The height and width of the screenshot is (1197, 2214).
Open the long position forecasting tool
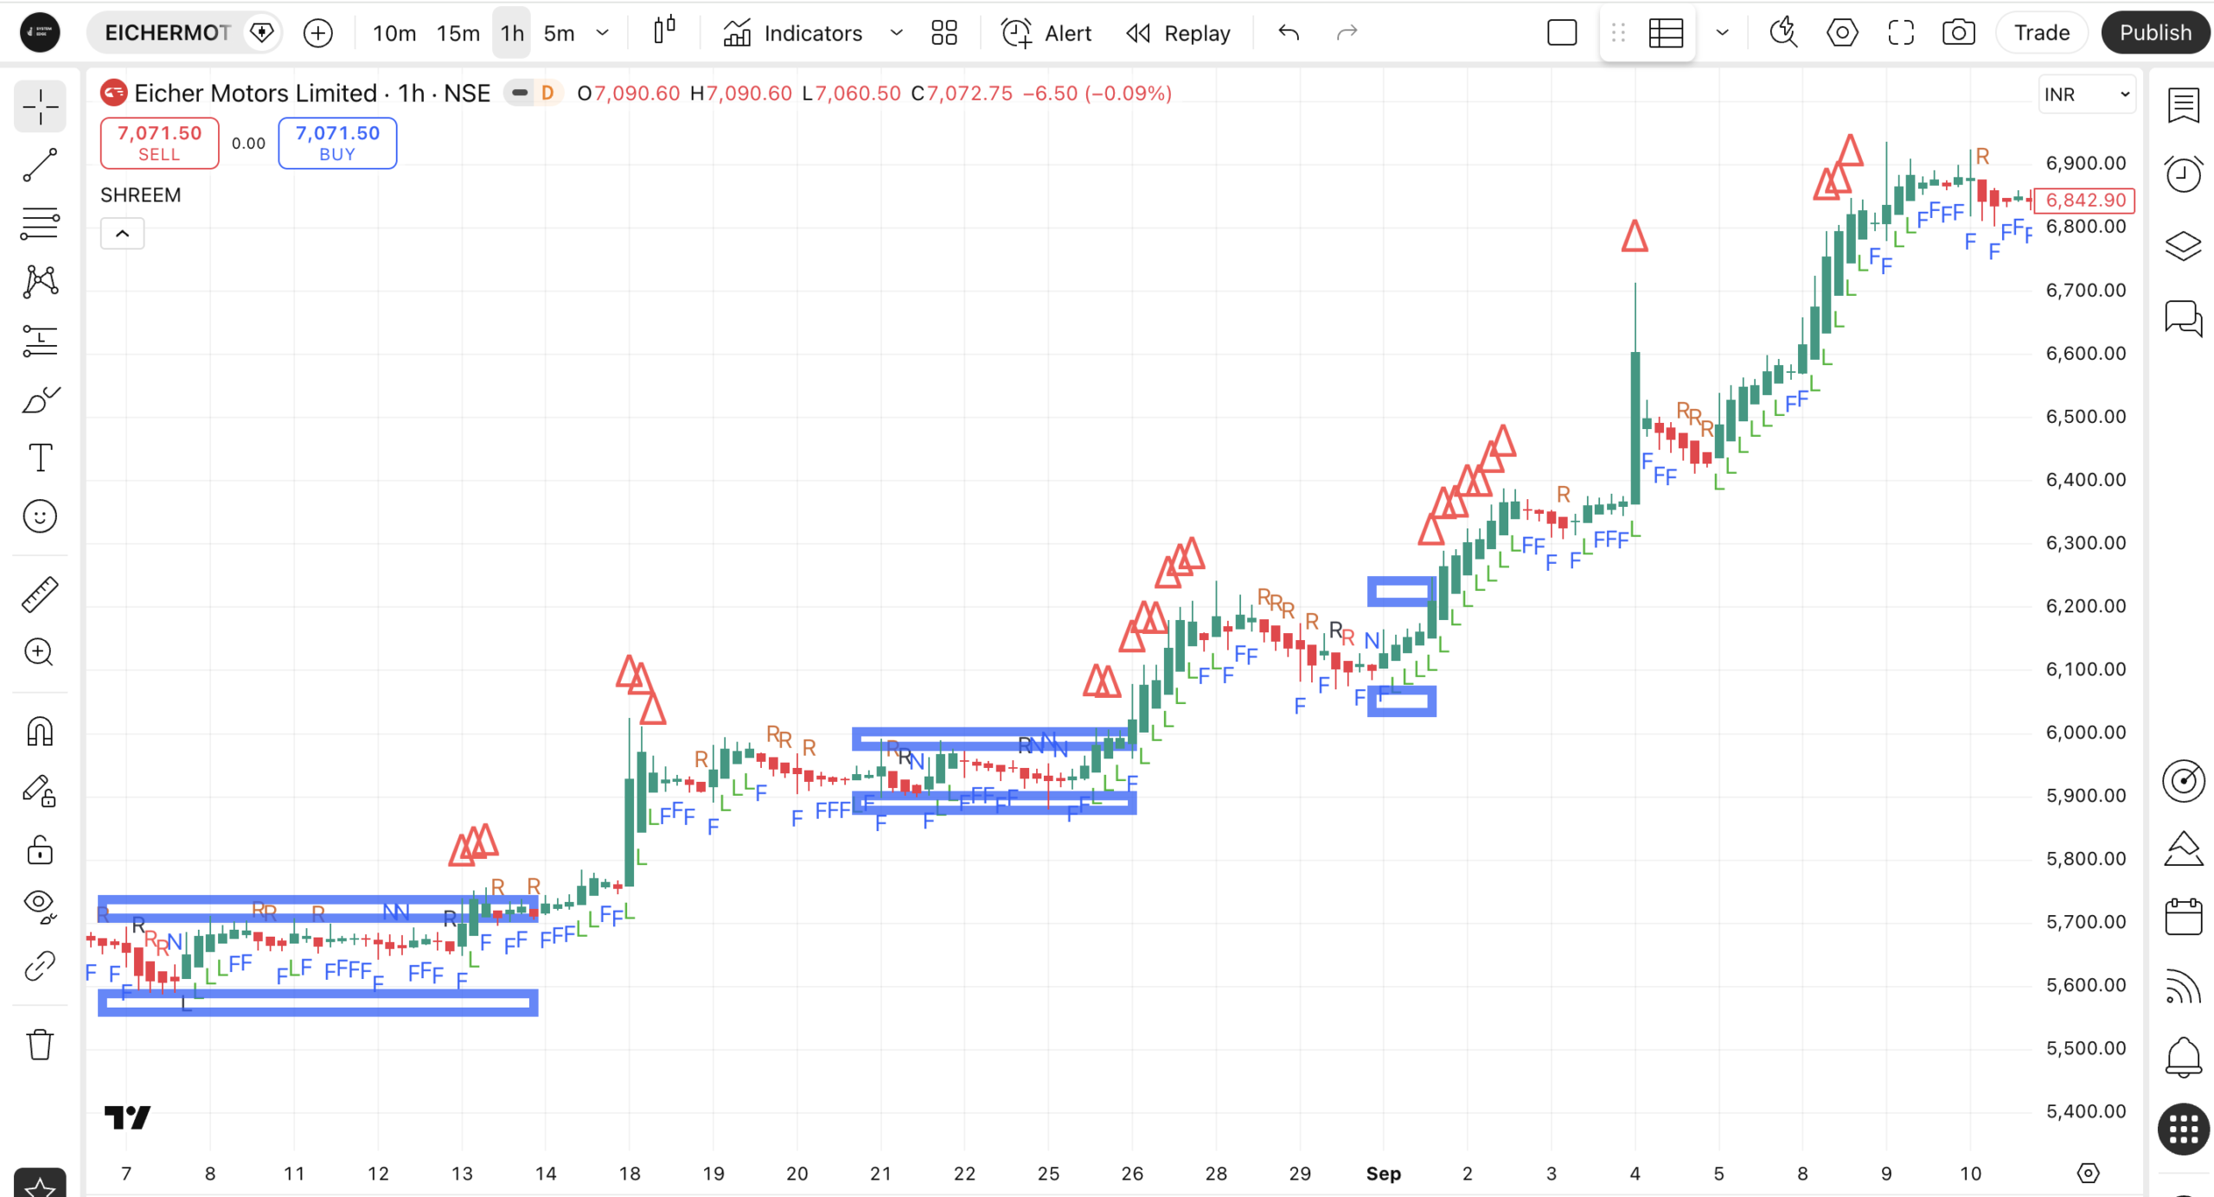tap(40, 341)
